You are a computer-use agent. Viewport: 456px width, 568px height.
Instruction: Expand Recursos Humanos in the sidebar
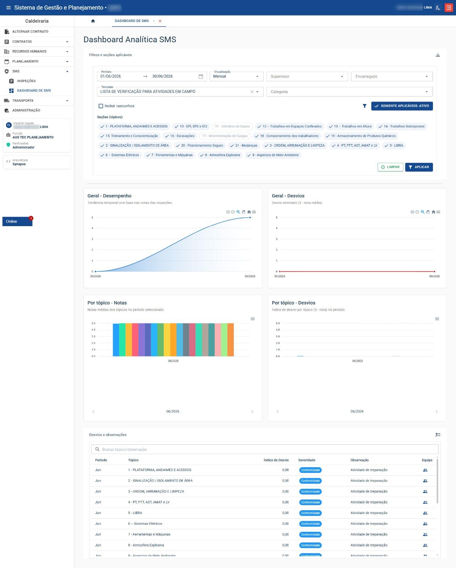pos(37,51)
